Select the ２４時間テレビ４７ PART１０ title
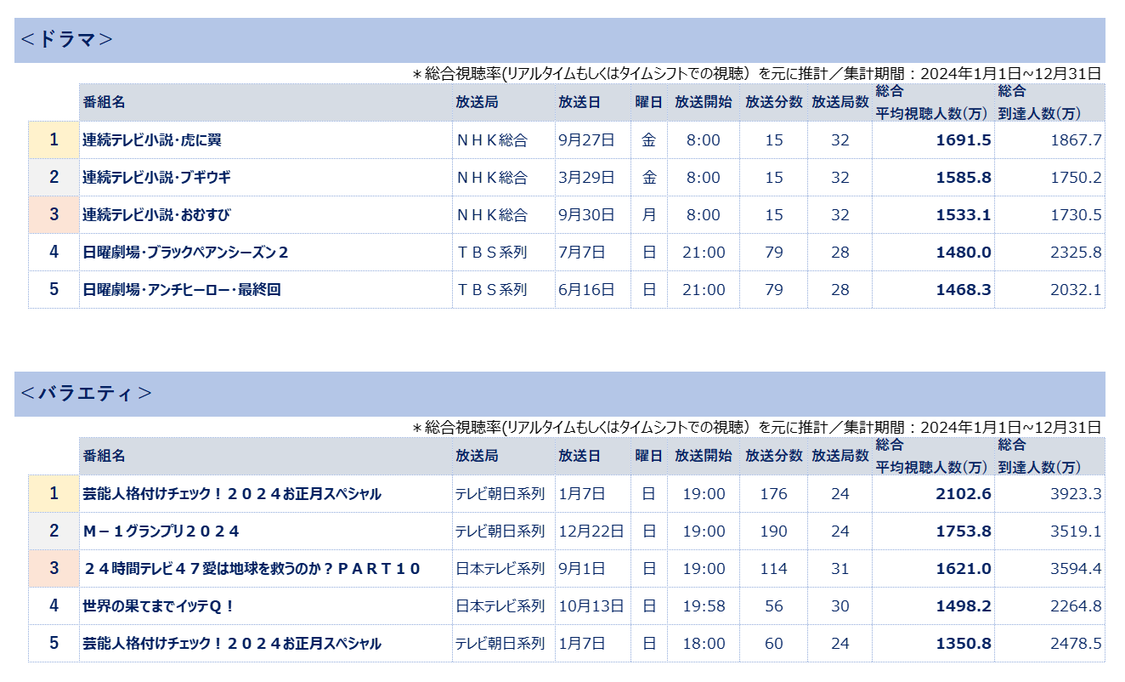The height and width of the screenshot is (682, 1125). tap(252, 569)
